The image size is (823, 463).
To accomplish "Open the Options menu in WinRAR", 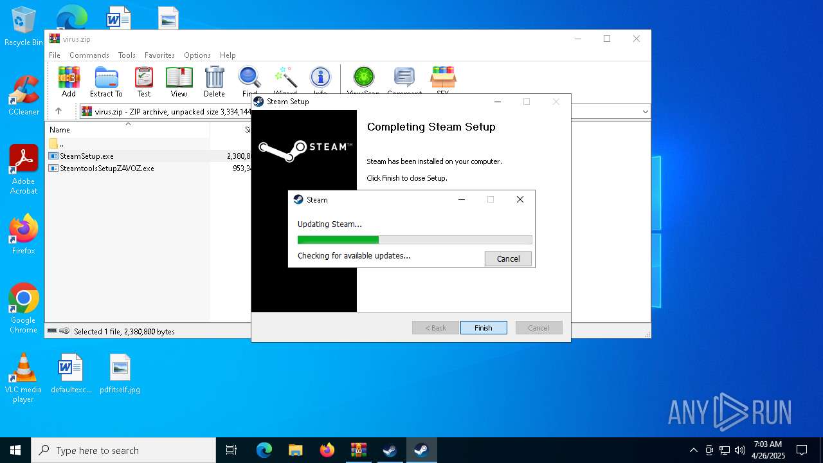I will tap(197, 55).
